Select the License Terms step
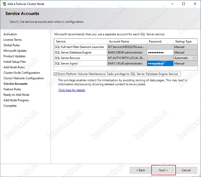This screenshot has height=177, width=201. click(x=12, y=40)
